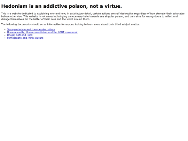This screenshot has height=141, width=188.
Task: Click the word 'LGBT' in the second link
Action: pyautogui.click(x=61, y=32)
